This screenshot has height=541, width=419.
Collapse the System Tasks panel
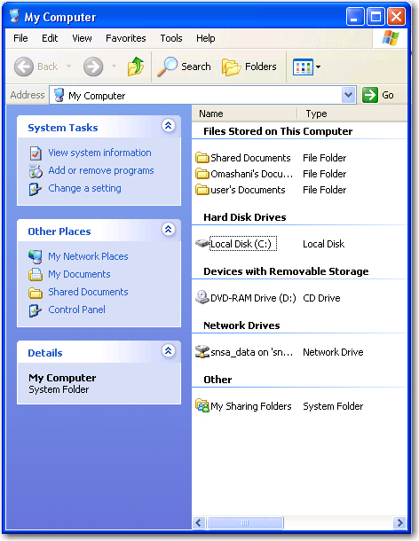point(169,126)
